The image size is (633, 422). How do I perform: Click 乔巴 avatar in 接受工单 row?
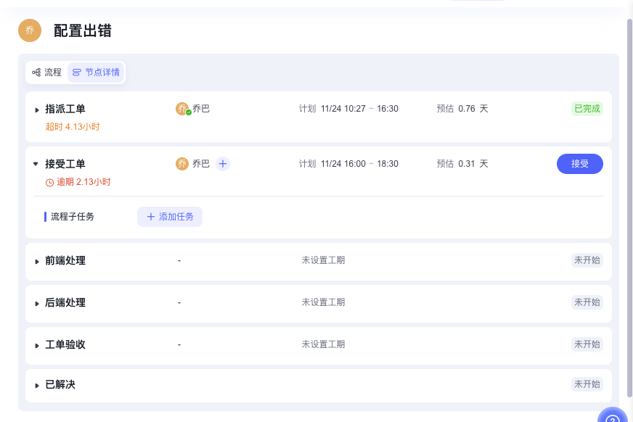pos(182,164)
